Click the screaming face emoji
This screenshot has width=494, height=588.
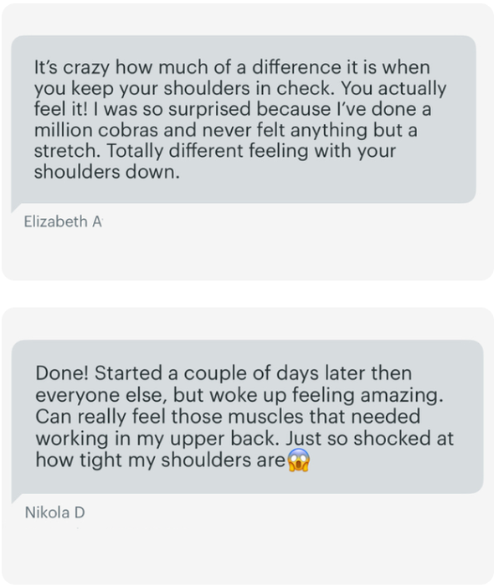298,460
